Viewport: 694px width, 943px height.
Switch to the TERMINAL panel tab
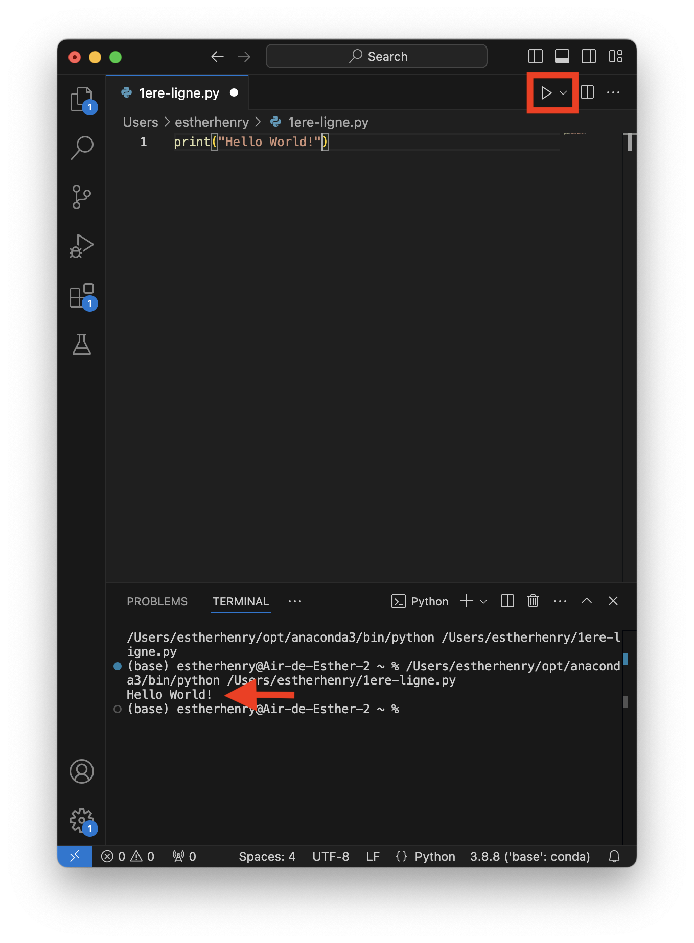[241, 601]
